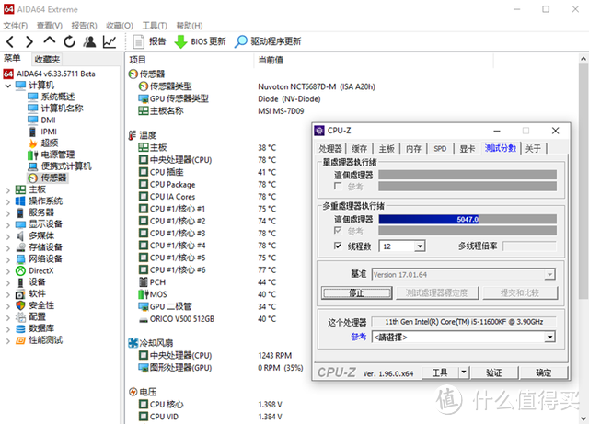Click the 安全性 shield icon in tree

pyautogui.click(x=20, y=305)
